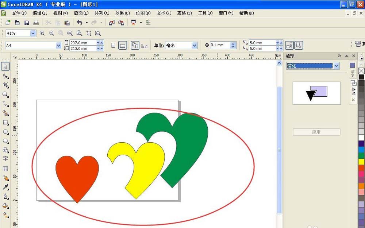Open the 排列(A) menu
This screenshot has width=365, height=228.
click(102, 13)
